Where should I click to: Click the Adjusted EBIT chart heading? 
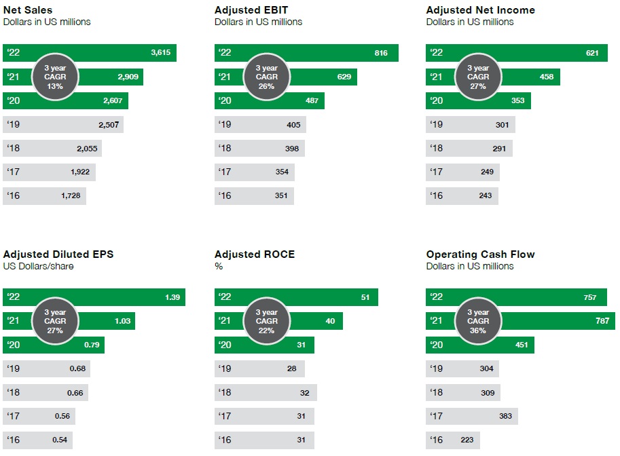(252, 10)
